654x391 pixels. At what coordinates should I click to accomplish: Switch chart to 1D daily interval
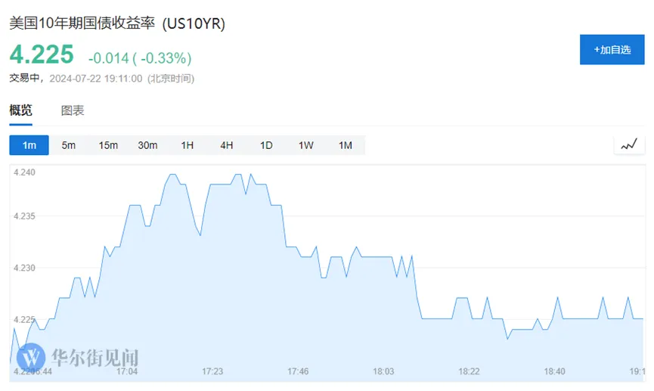[x=266, y=145]
